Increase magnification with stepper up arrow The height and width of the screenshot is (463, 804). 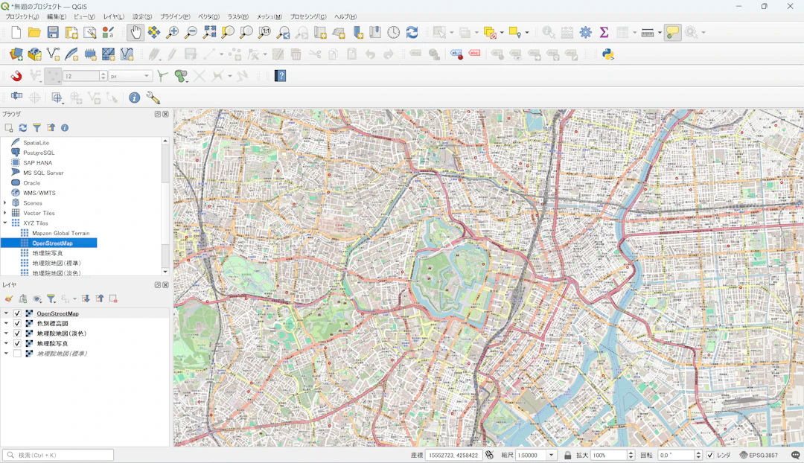coord(631,453)
